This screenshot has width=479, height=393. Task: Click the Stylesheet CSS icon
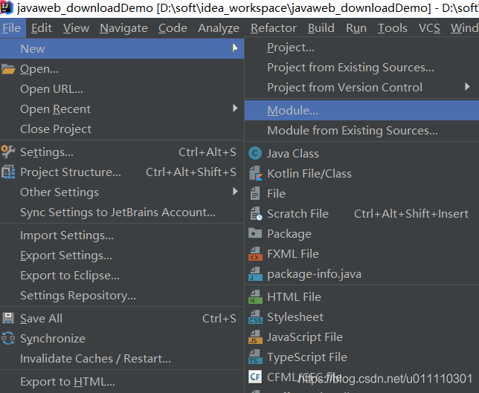[255, 316]
